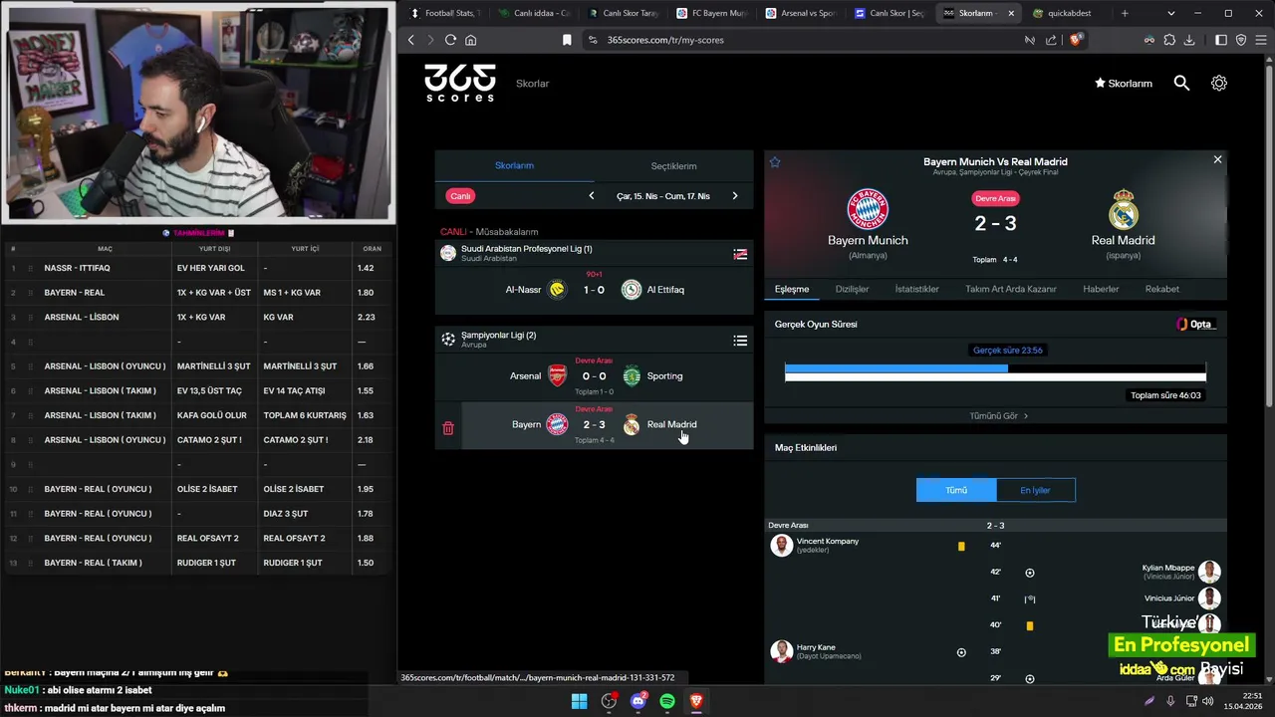
Task: Click the Arsenal crest in match list
Action: [x=557, y=376]
